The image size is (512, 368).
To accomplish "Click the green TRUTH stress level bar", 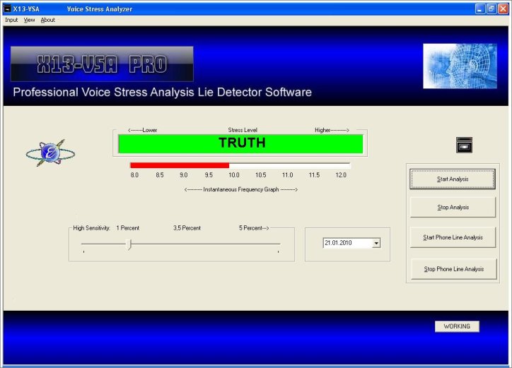I will (x=240, y=143).
